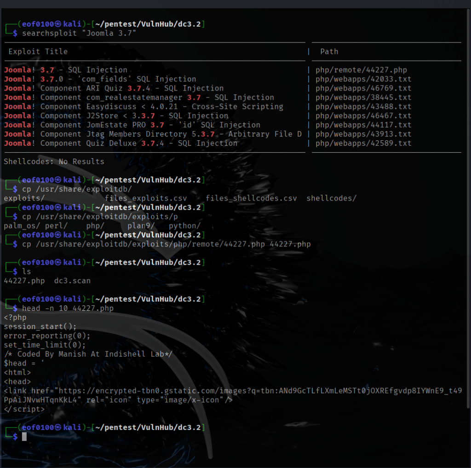The width and height of the screenshot is (471, 468).
Task: Click 44227.php in the ls output
Action: click(x=24, y=280)
